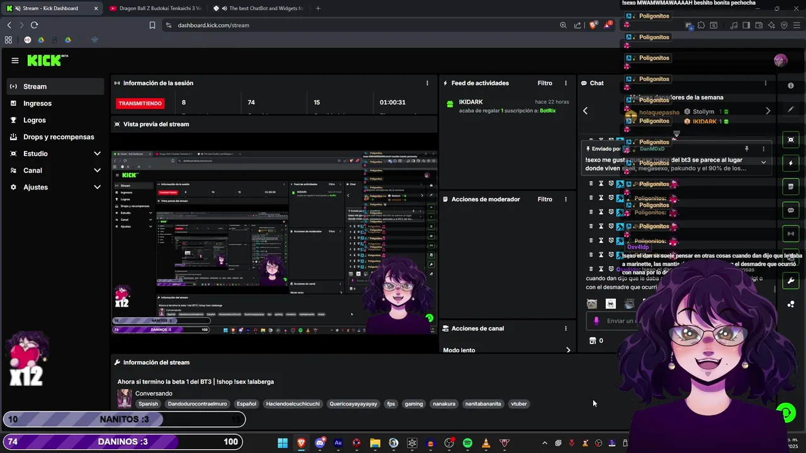This screenshot has width=806, height=453.
Task: Click the pencil edit icon in right toolbar
Action: 791,109
